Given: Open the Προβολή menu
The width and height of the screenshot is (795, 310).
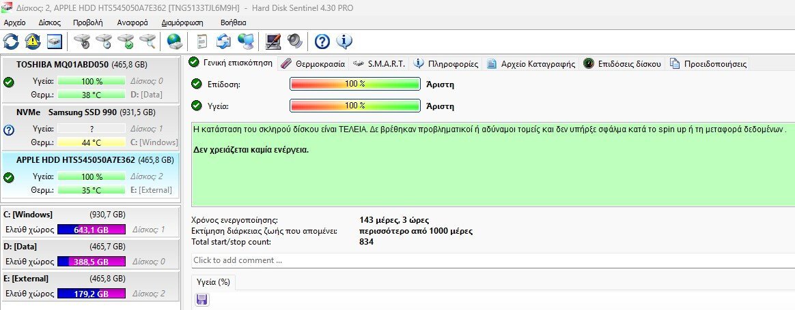Looking at the screenshot, I should tap(87, 22).
